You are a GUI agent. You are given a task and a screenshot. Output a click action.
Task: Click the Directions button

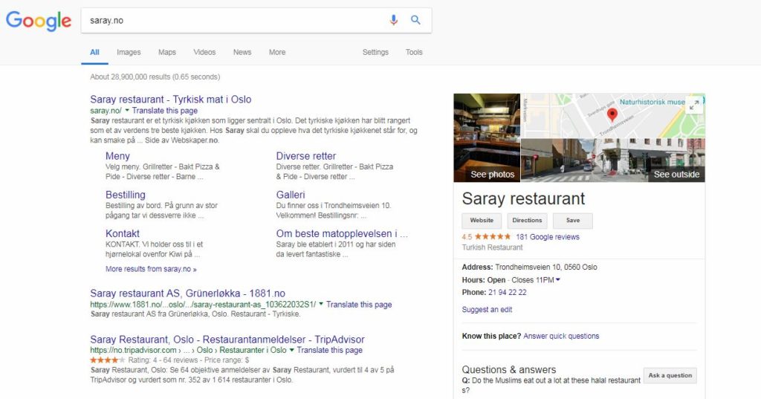pos(527,221)
